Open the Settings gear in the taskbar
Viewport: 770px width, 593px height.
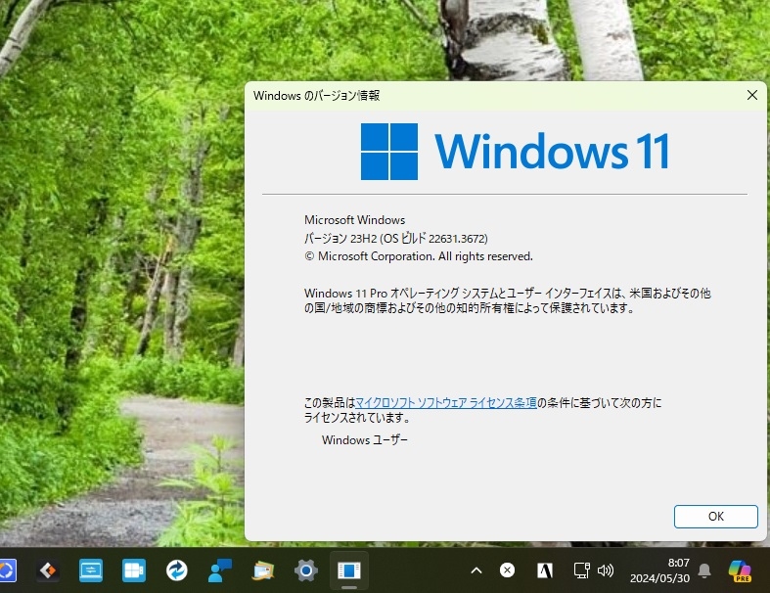(306, 570)
